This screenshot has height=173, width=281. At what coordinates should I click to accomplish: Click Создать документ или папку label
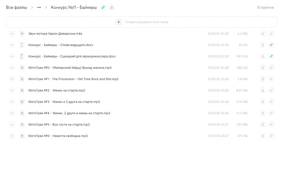click(147, 22)
